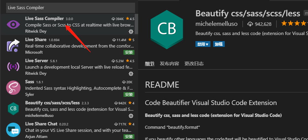Click publisher Syler in the list
The image size is (308, 140).
click(30, 94)
